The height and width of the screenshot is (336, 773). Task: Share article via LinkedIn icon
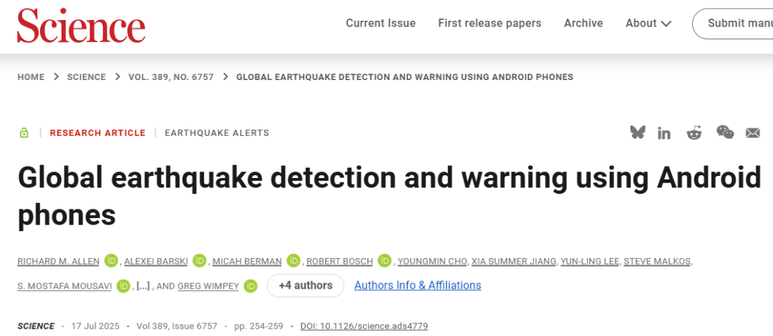(664, 133)
